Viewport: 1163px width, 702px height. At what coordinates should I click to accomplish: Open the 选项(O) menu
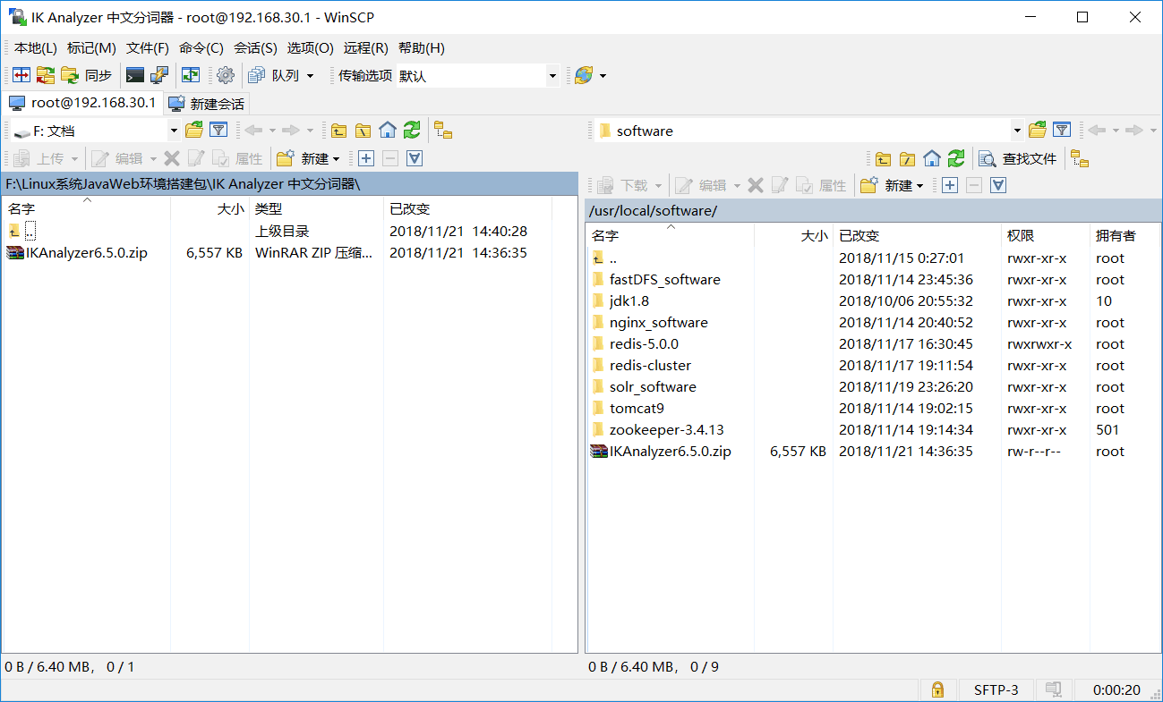pos(310,48)
